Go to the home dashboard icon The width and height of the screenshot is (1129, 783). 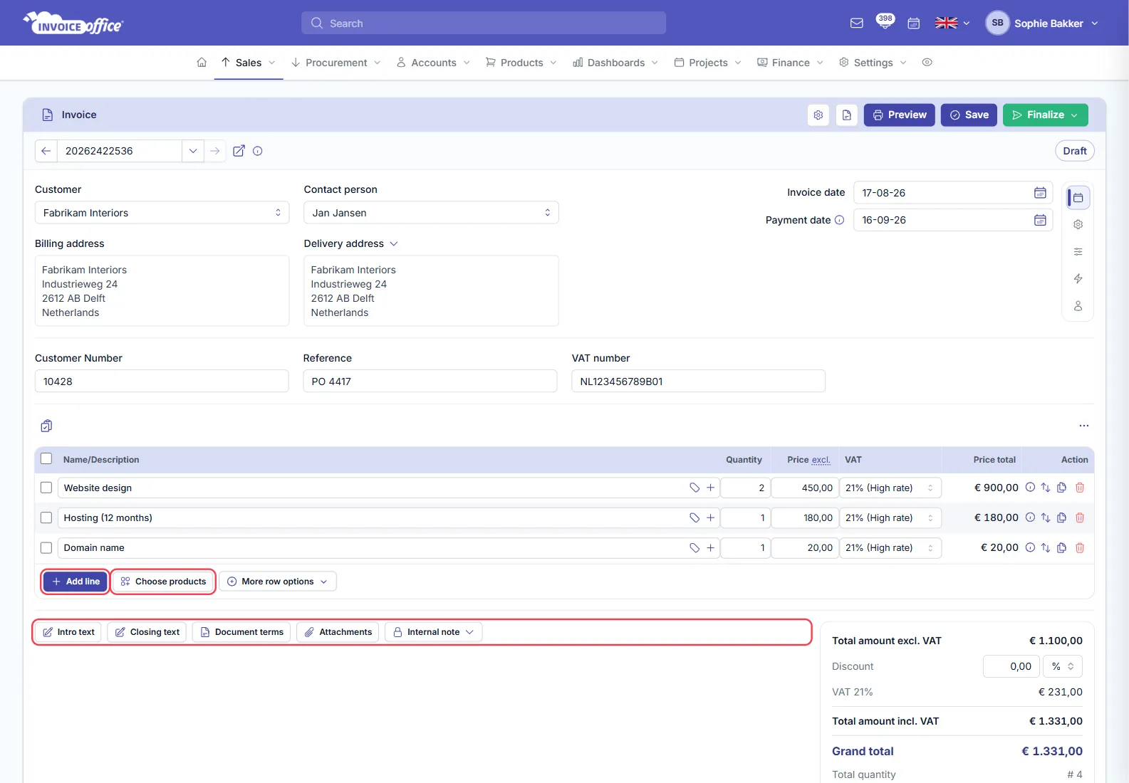tap(202, 63)
